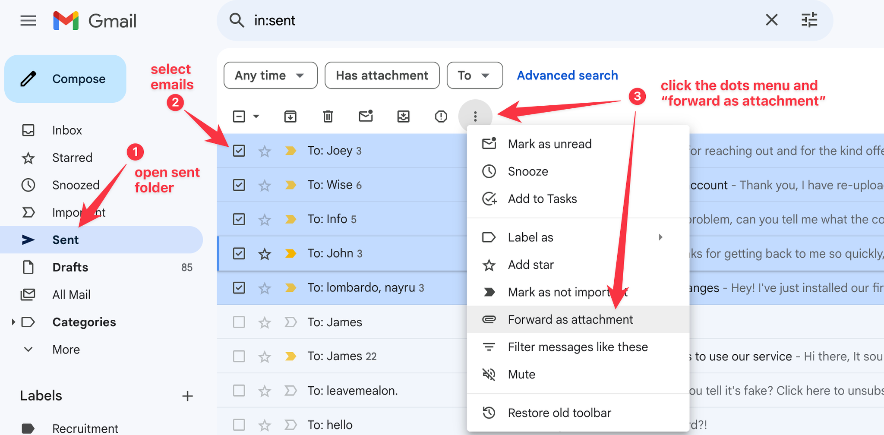884x435 pixels.
Task: Click the report spam icon
Action: coord(441,117)
